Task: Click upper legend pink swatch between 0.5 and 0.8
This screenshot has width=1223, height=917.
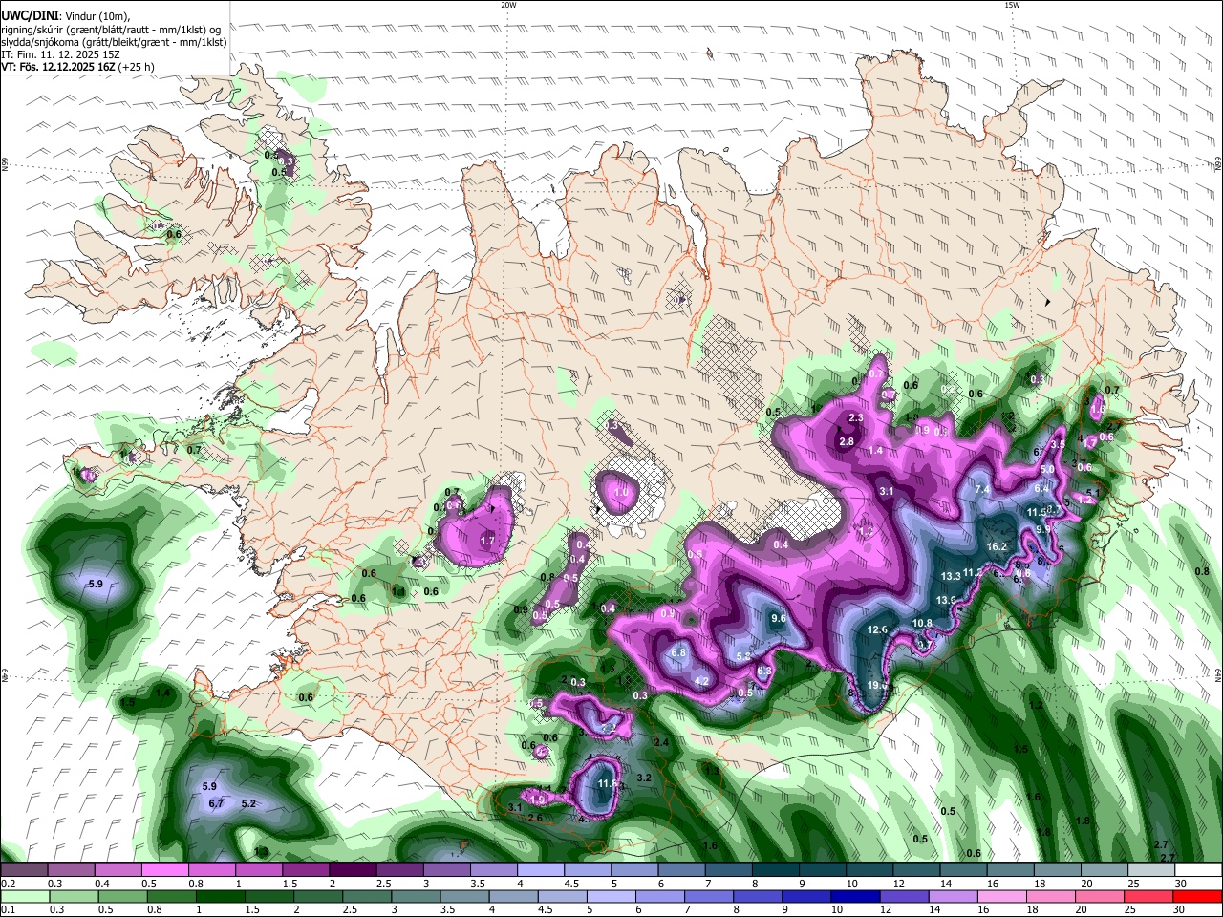Action: pos(165,870)
